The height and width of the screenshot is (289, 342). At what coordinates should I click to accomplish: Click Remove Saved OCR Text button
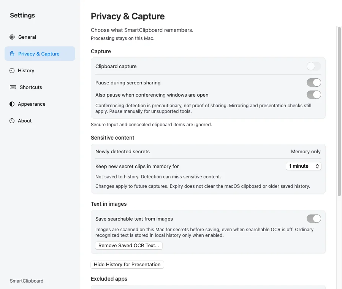129,246
